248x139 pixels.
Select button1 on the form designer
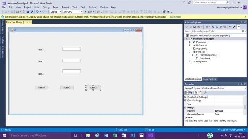point(42,88)
